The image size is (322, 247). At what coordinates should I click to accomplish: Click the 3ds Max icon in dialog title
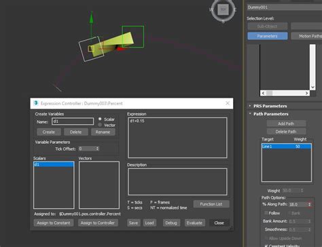36,103
